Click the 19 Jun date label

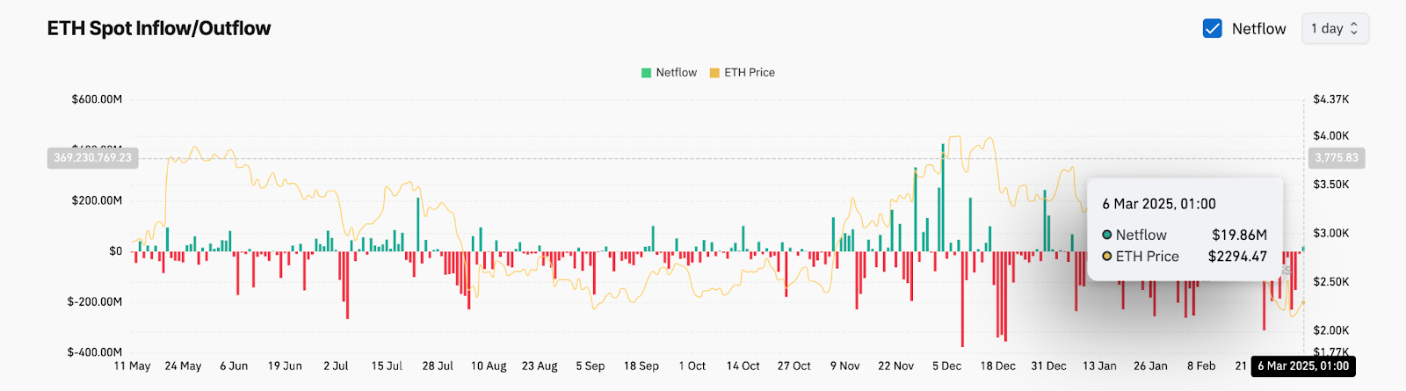click(x=285, y=366)
